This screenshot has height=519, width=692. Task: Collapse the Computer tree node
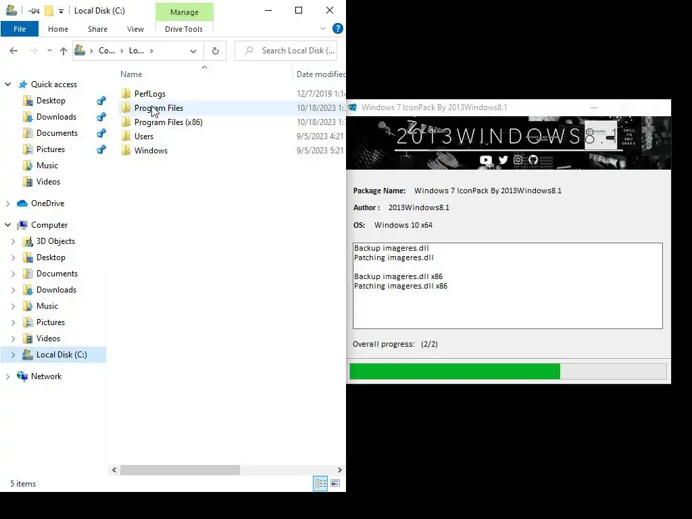(x=7, y=225)
